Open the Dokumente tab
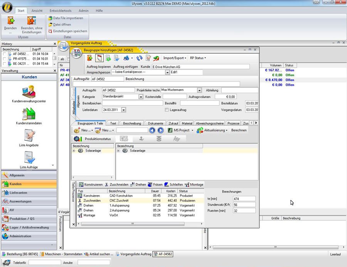The width and height of the screenshot is (347, 267). pos(155,123)
